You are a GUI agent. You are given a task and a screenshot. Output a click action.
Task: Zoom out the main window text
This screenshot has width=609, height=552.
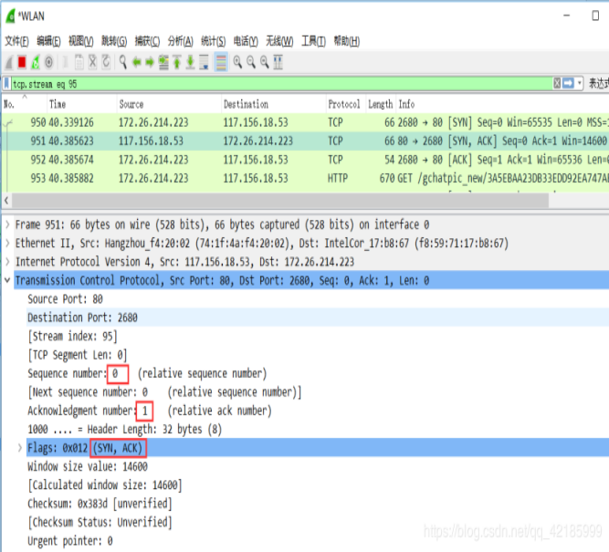pos(251,62)
